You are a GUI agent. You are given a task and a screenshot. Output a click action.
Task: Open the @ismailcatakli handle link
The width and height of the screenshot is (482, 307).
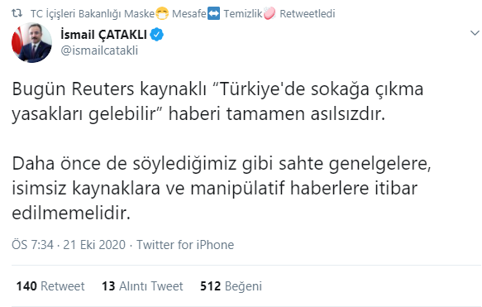click(99, 50)
